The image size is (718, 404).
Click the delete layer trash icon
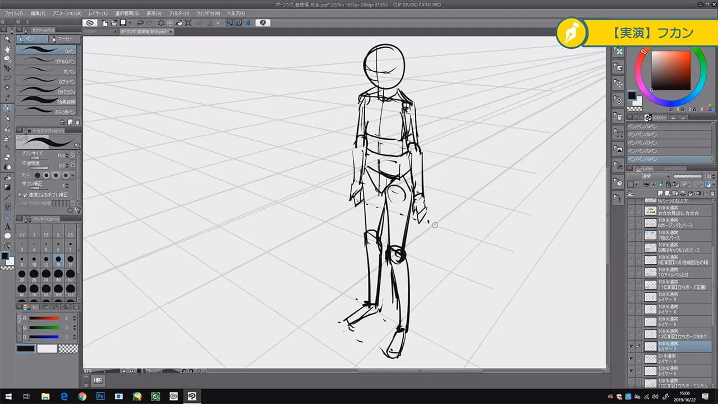(713, 194)
